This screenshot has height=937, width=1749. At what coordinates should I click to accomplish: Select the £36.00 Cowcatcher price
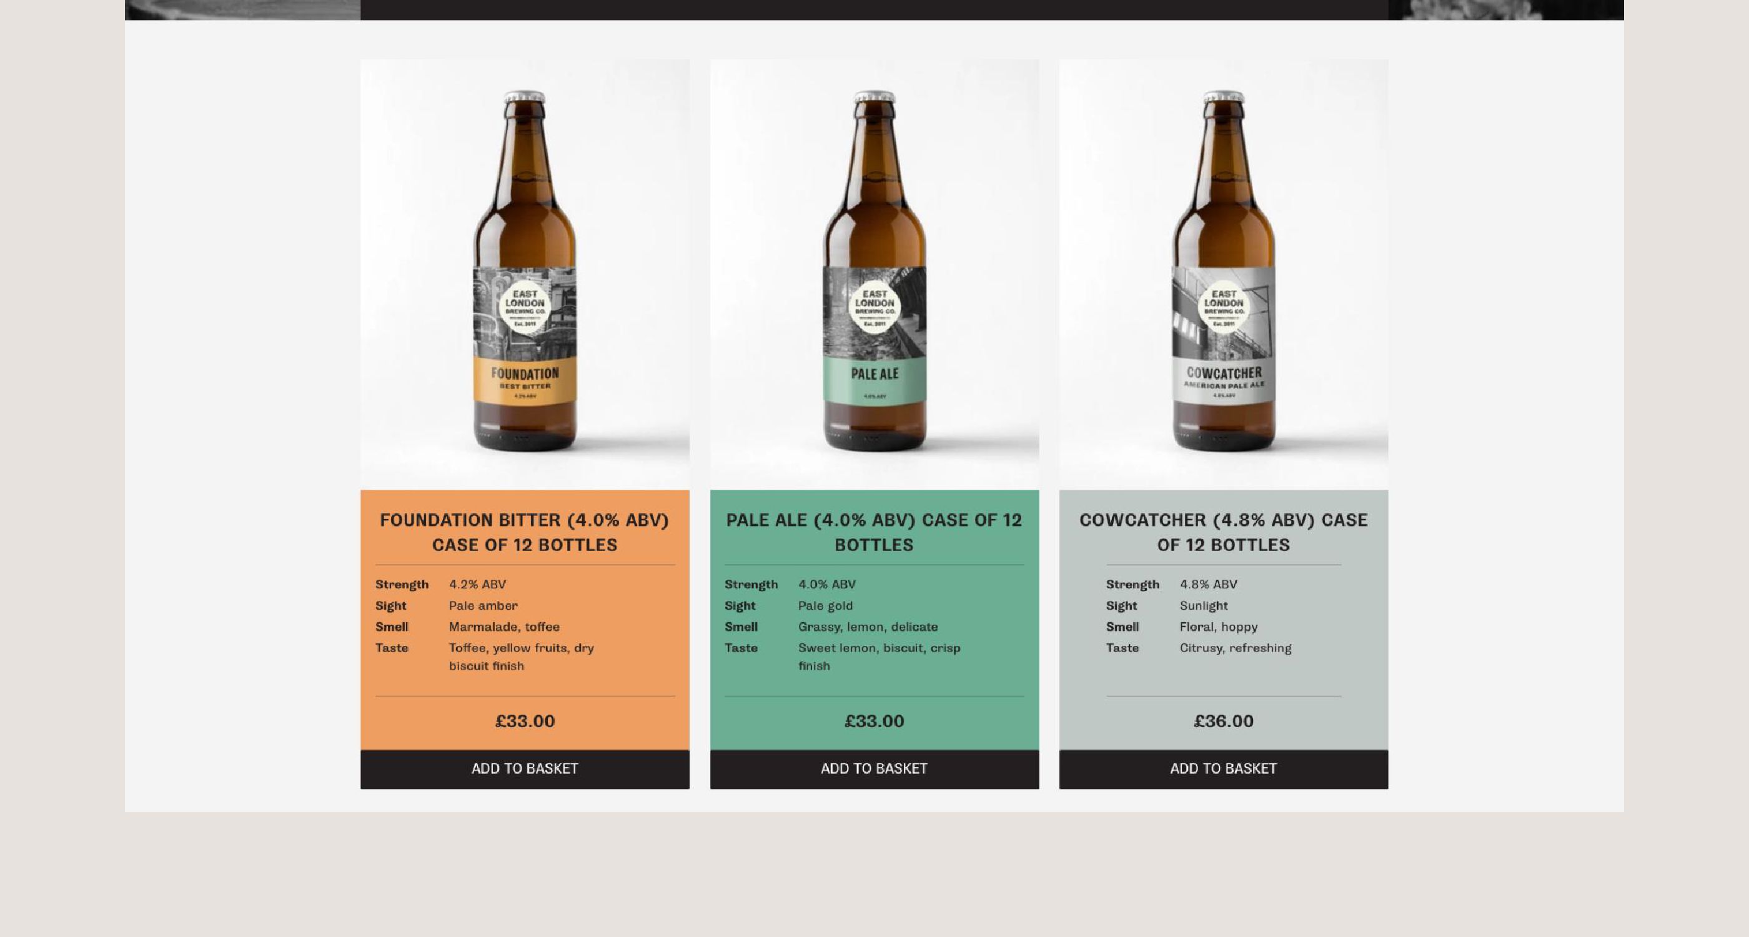[1224, 721]
